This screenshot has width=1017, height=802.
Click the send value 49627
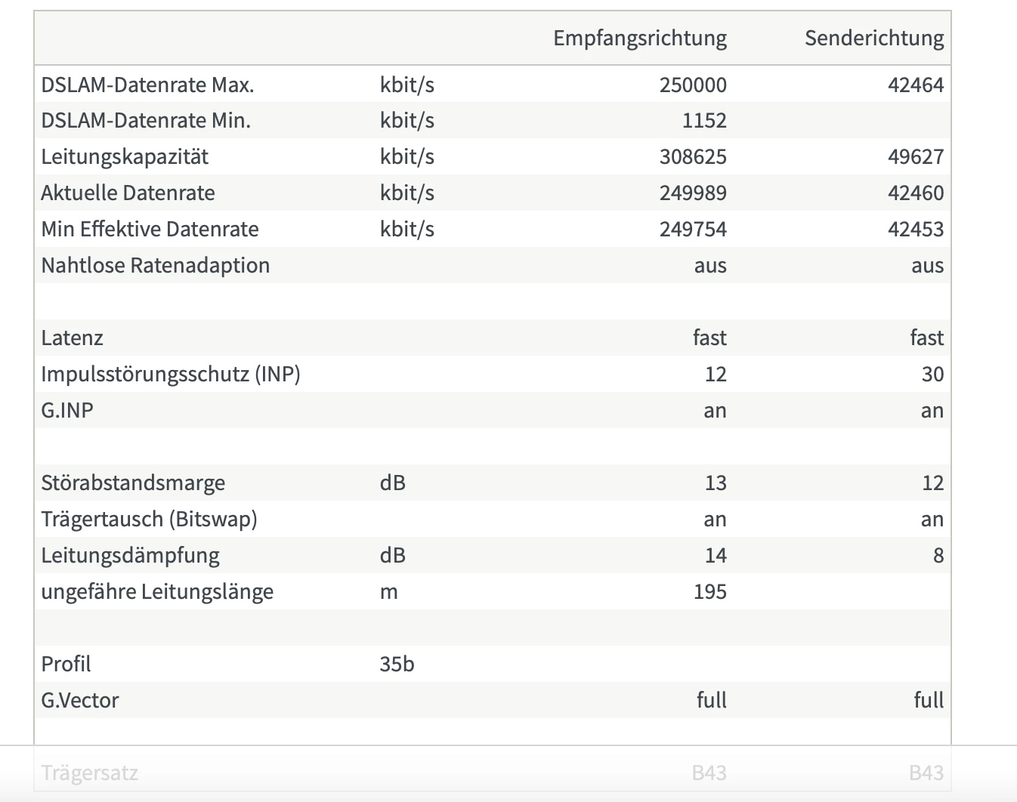[915, 157]
